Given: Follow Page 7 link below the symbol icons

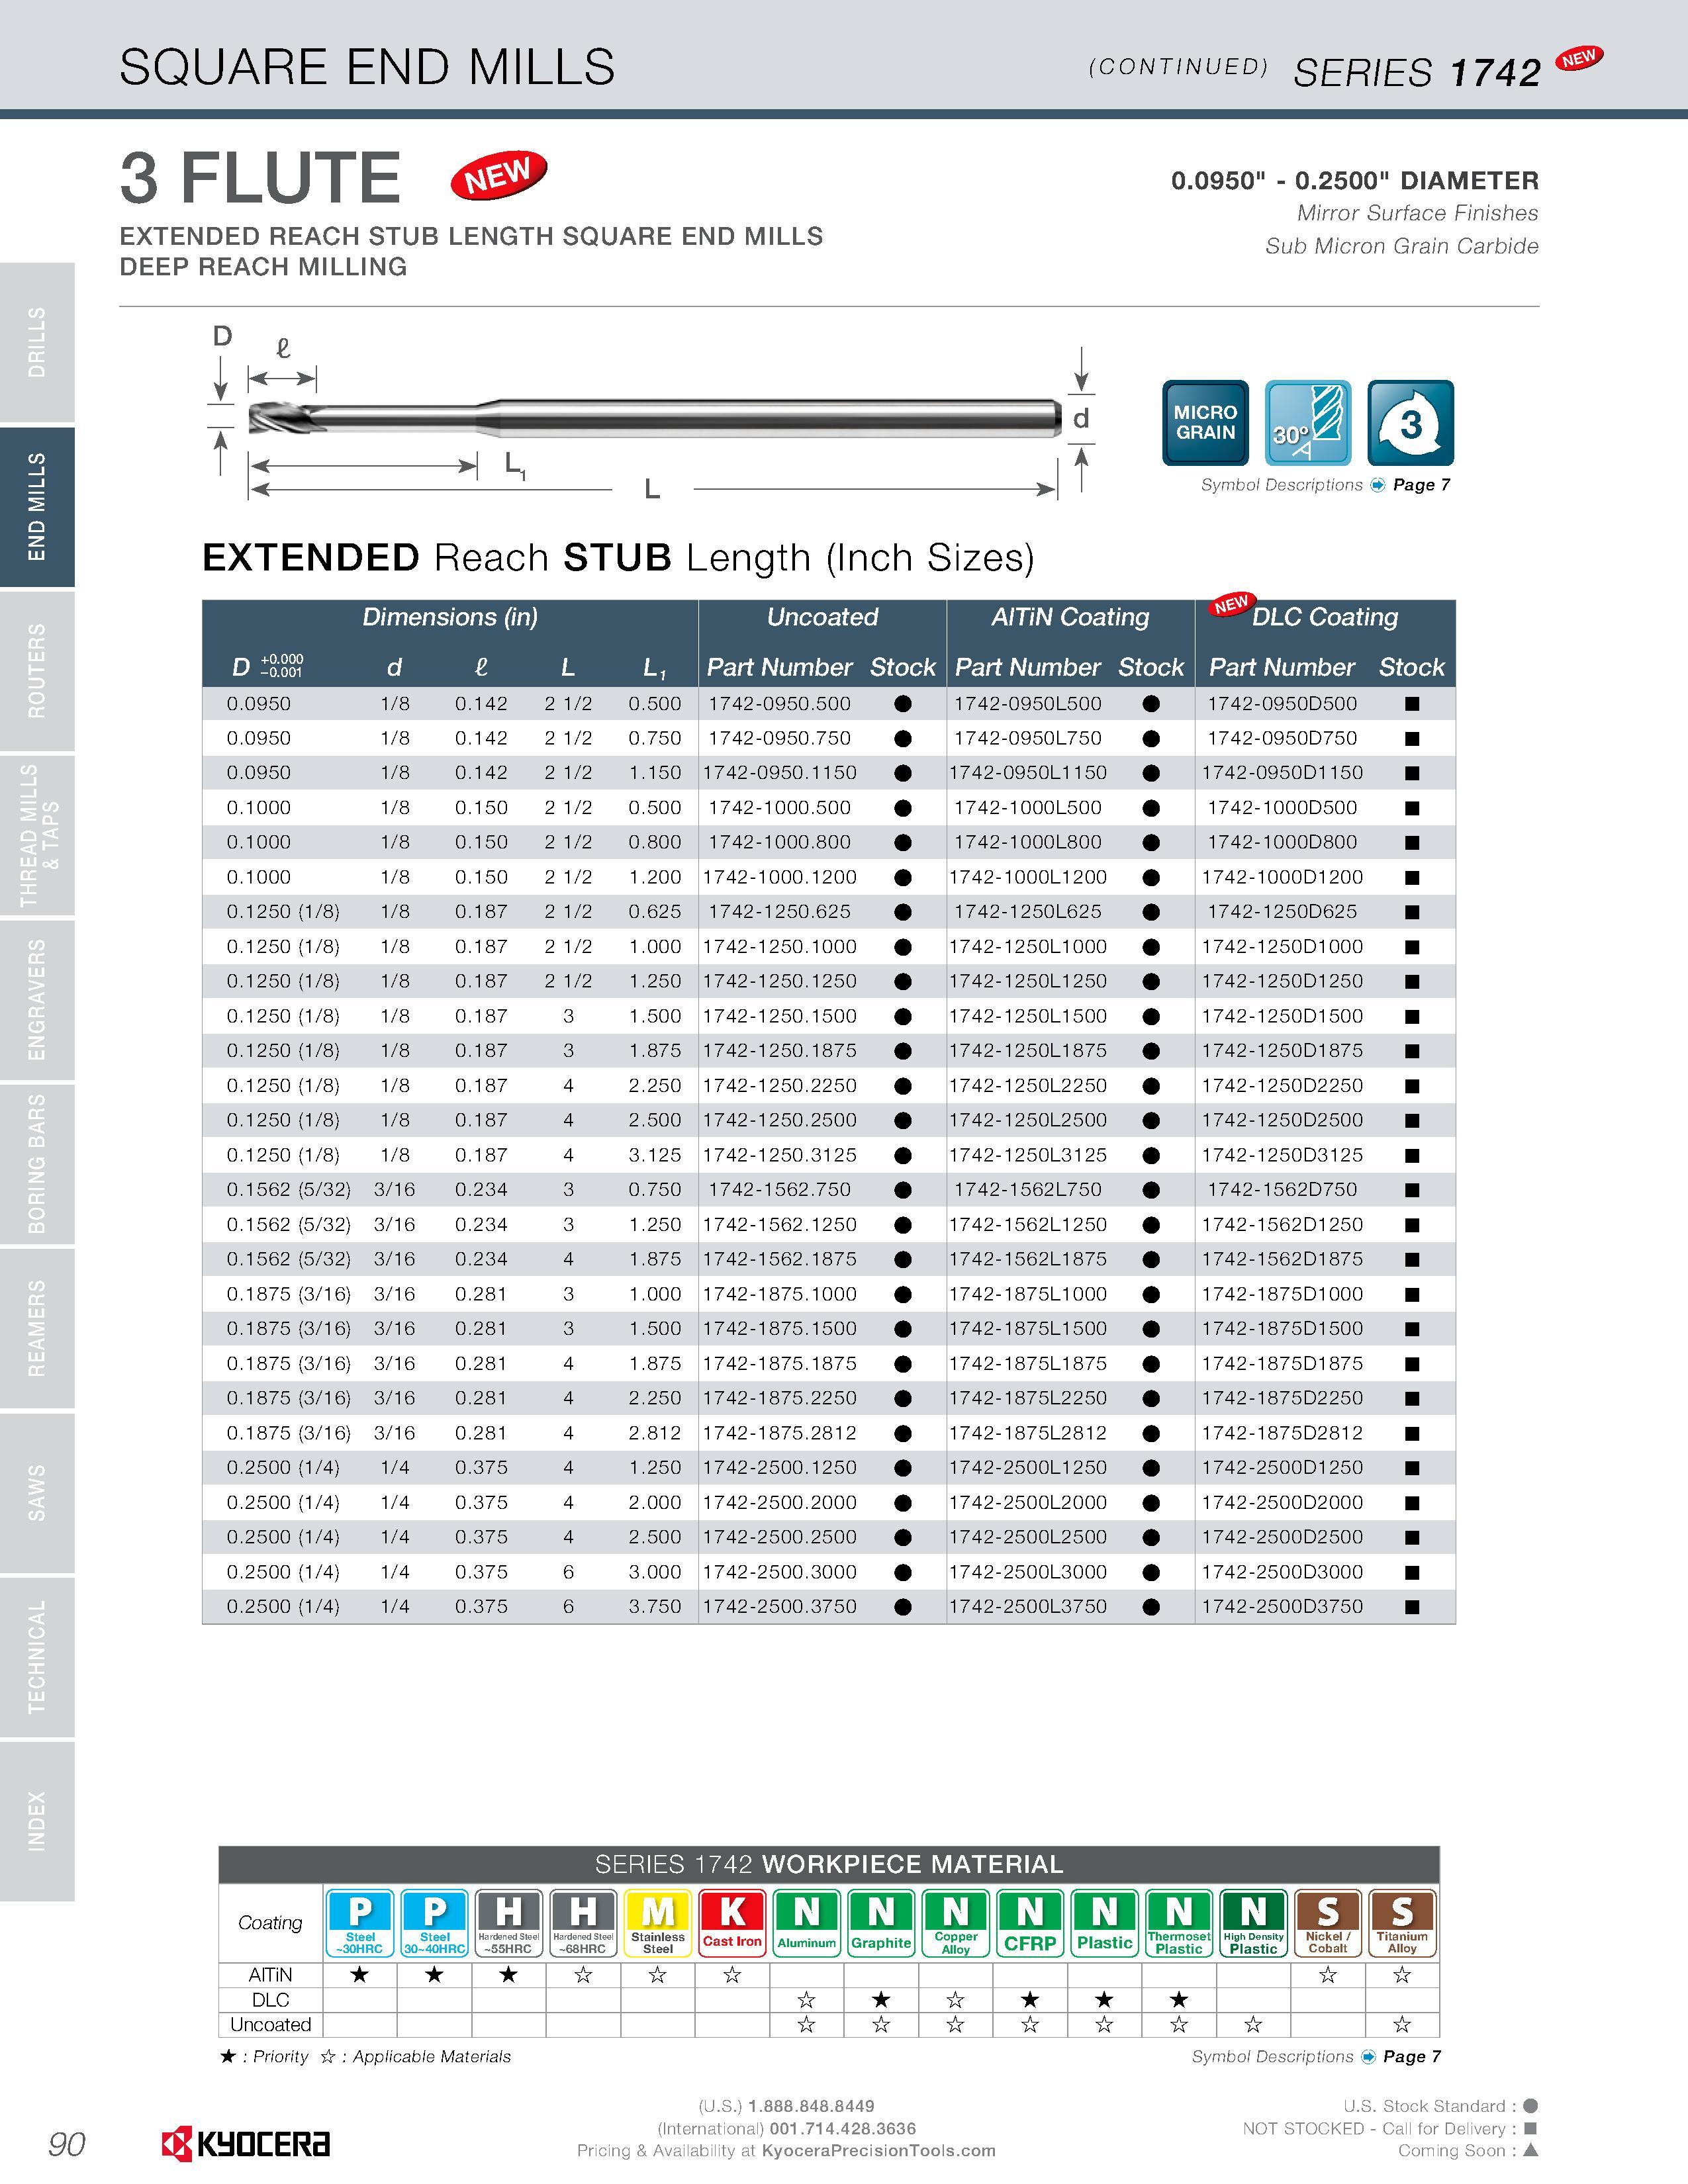Looking at the screenshot, I should point(1421,485).
